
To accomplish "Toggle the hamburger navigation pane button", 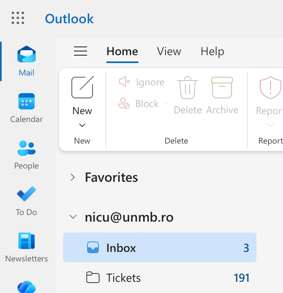I will pyautogui.click(x=81, y=51).
